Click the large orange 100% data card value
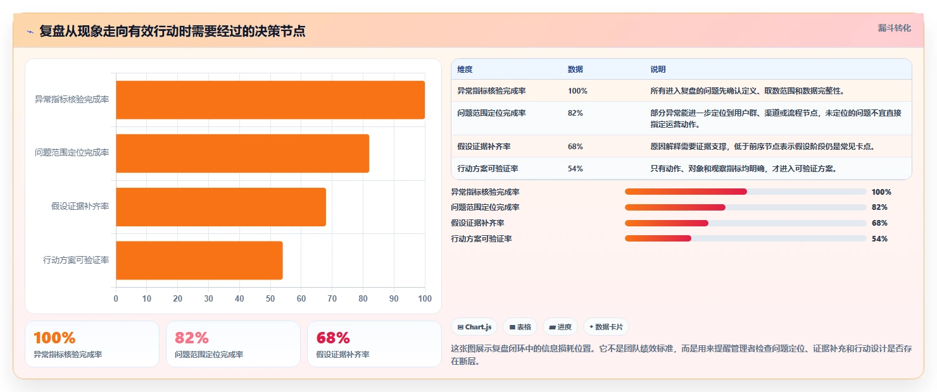 point(54,338)
